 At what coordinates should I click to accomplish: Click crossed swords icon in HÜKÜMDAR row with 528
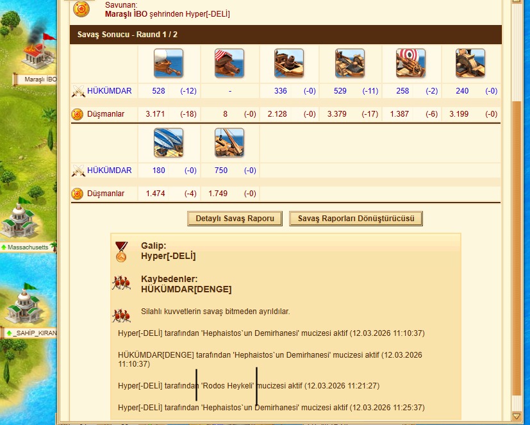tap(78, 91)
